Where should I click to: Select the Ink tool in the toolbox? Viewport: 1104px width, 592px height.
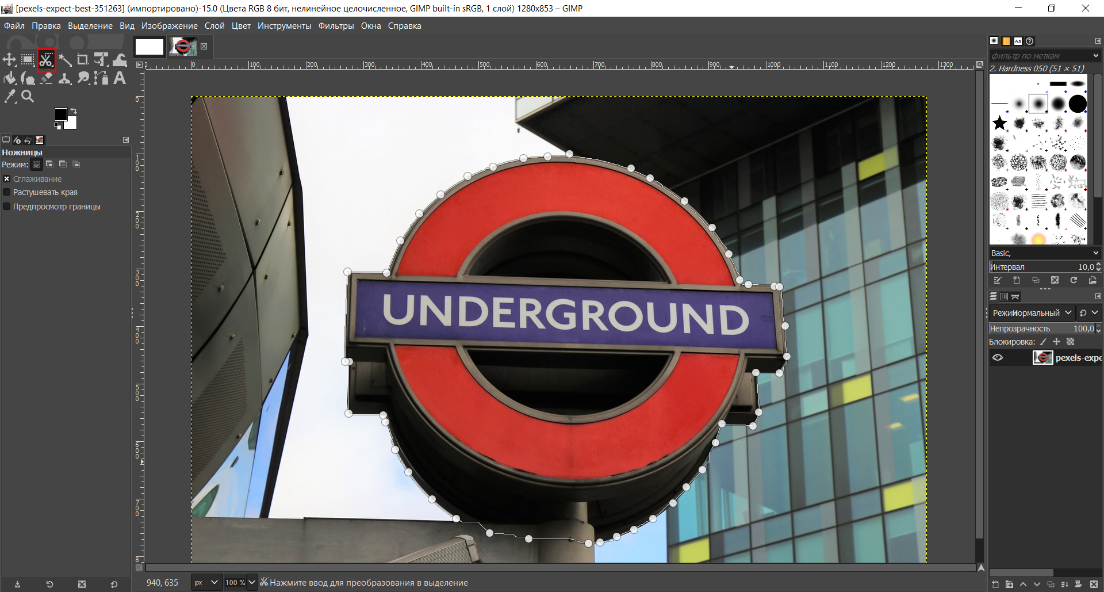tap(28, 78)
